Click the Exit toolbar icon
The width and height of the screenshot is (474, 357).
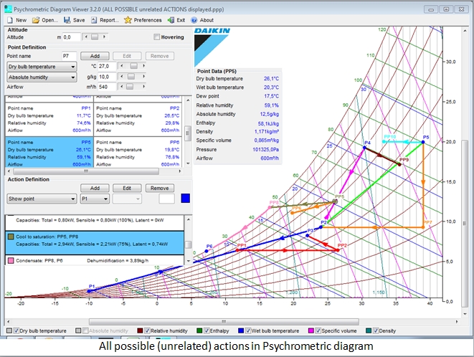coord(171,20)
